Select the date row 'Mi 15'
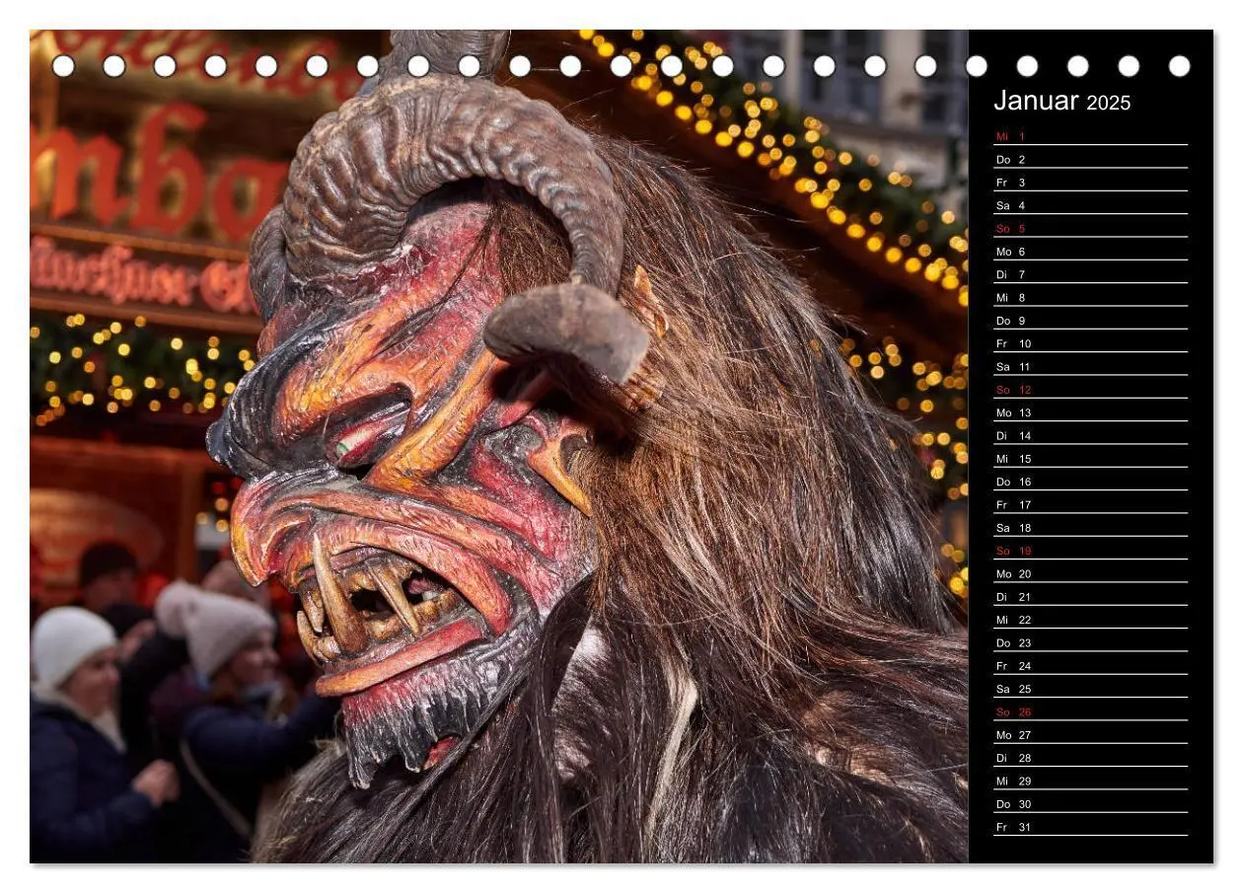Screen dimensions: 1243x893 point(1090,459)
